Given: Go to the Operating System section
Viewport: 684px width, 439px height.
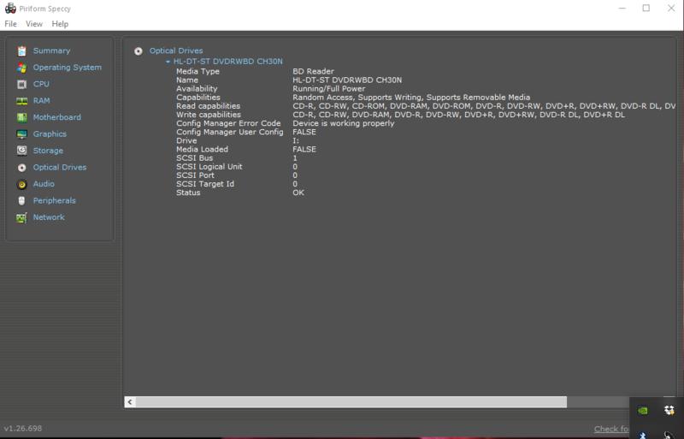Looking at the screenshot, I should pyautogui.click(x=68, y=68).
